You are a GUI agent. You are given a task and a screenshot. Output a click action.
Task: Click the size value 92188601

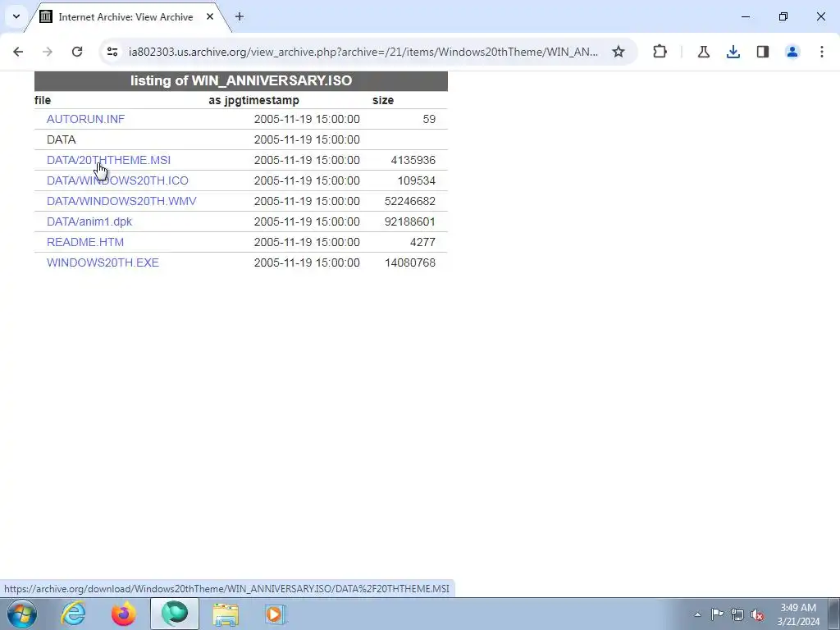click(x=410, y=221)
